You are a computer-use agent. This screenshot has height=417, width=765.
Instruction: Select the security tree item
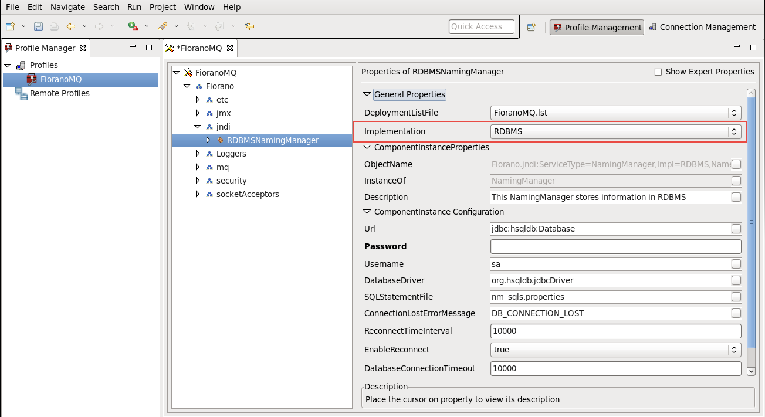[231, 181]
